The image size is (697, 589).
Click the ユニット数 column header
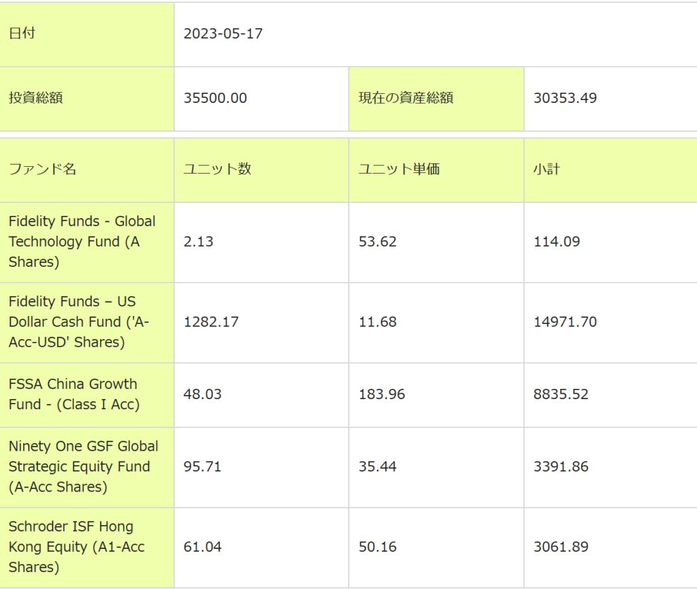coord(217,170)
